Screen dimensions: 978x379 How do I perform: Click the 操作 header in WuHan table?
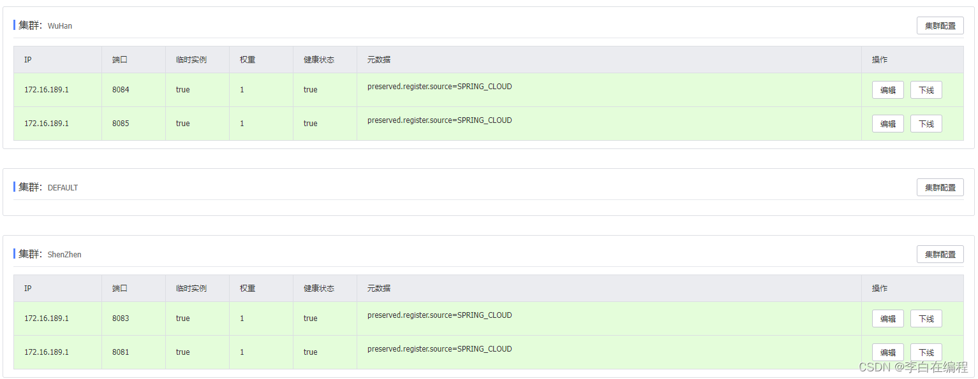pos(880,60)
